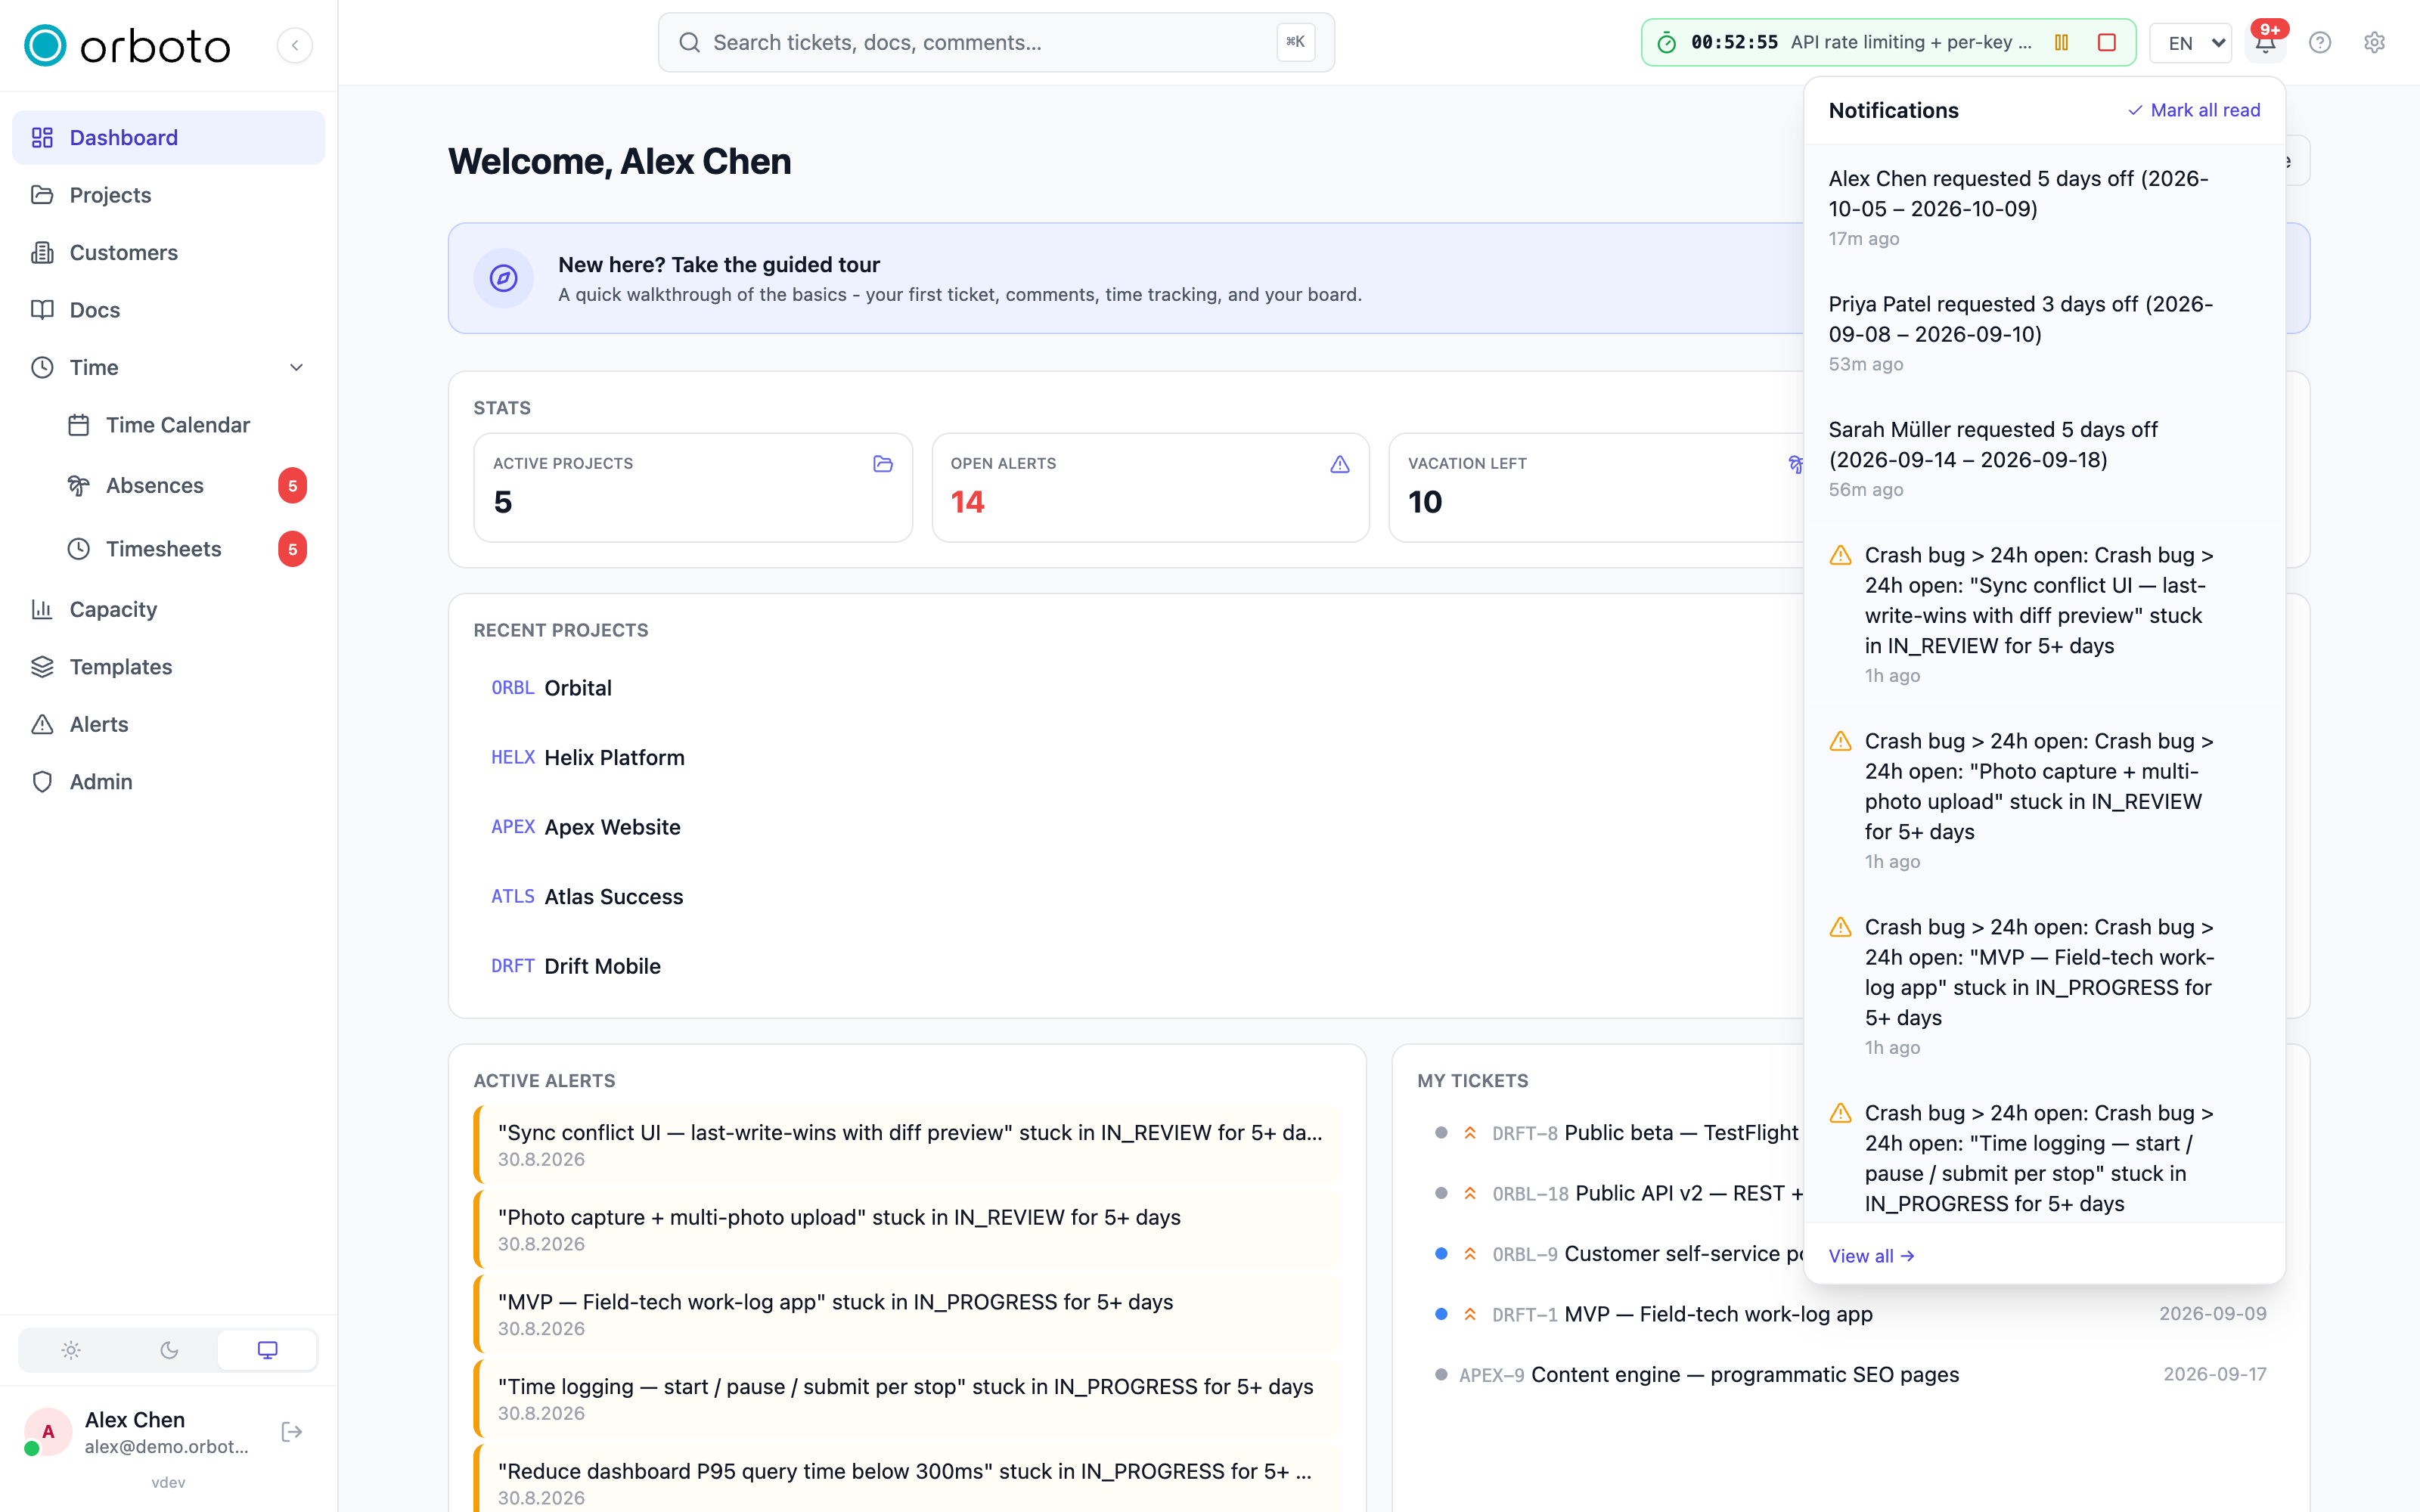Open the Apex Website project
Viewport: 2420px width, 1512px height.
pos(586,827)
